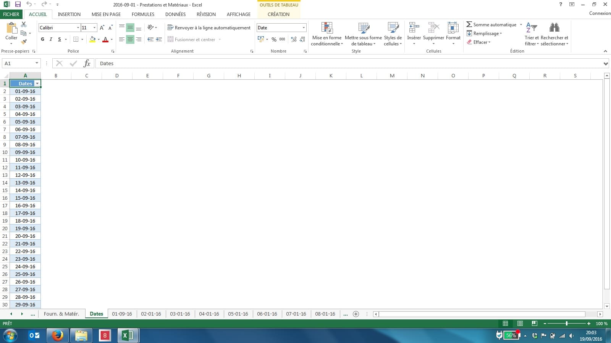Toggle wrap text automatically
This screenshot has height=343, width=611.
209,28
